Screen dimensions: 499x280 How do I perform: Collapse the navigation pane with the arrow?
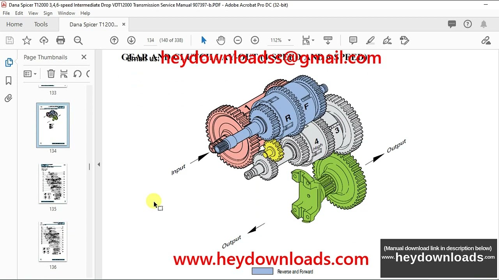tap(99, 164)
